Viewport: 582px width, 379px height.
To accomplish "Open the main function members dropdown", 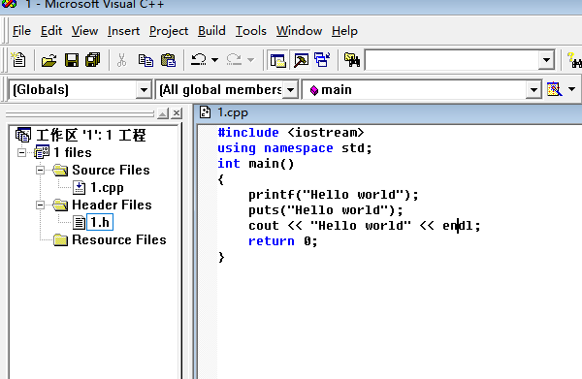I will [x=533, y=90].
